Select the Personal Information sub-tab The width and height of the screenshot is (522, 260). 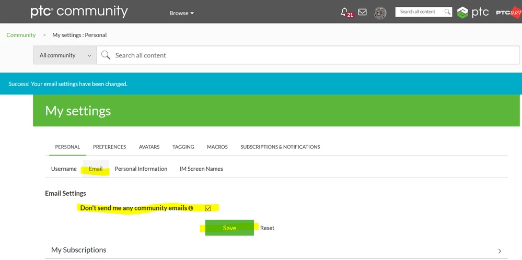[141, 169]
